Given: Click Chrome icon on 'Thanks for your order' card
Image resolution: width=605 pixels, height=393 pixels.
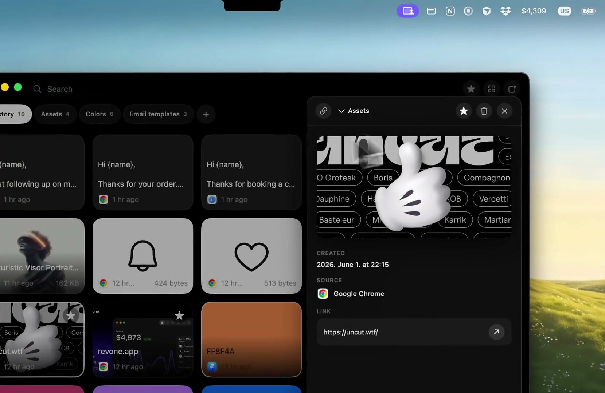Looking at the screenshot, I should tap(104, 199).
